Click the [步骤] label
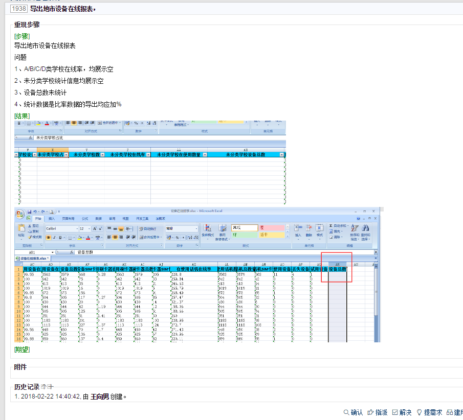 (22, 36)
